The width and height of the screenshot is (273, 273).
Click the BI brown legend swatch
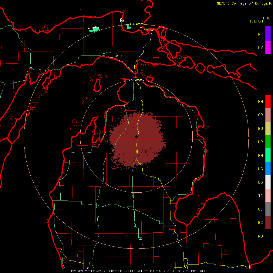click(268, 223)
